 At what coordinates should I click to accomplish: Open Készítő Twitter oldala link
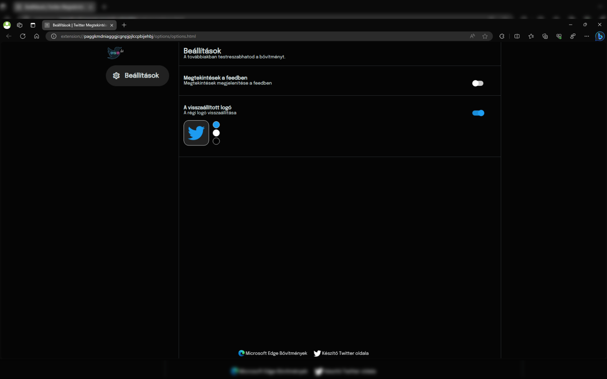tap(341, 353)
